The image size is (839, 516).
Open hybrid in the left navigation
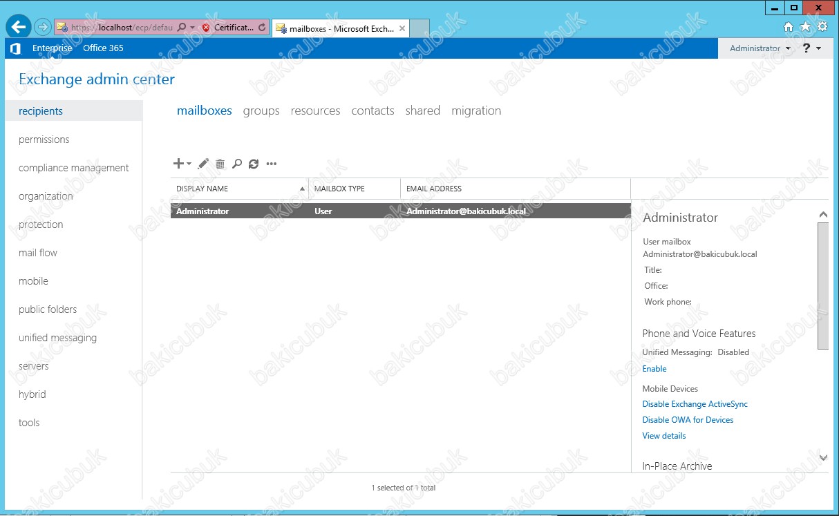32,394
